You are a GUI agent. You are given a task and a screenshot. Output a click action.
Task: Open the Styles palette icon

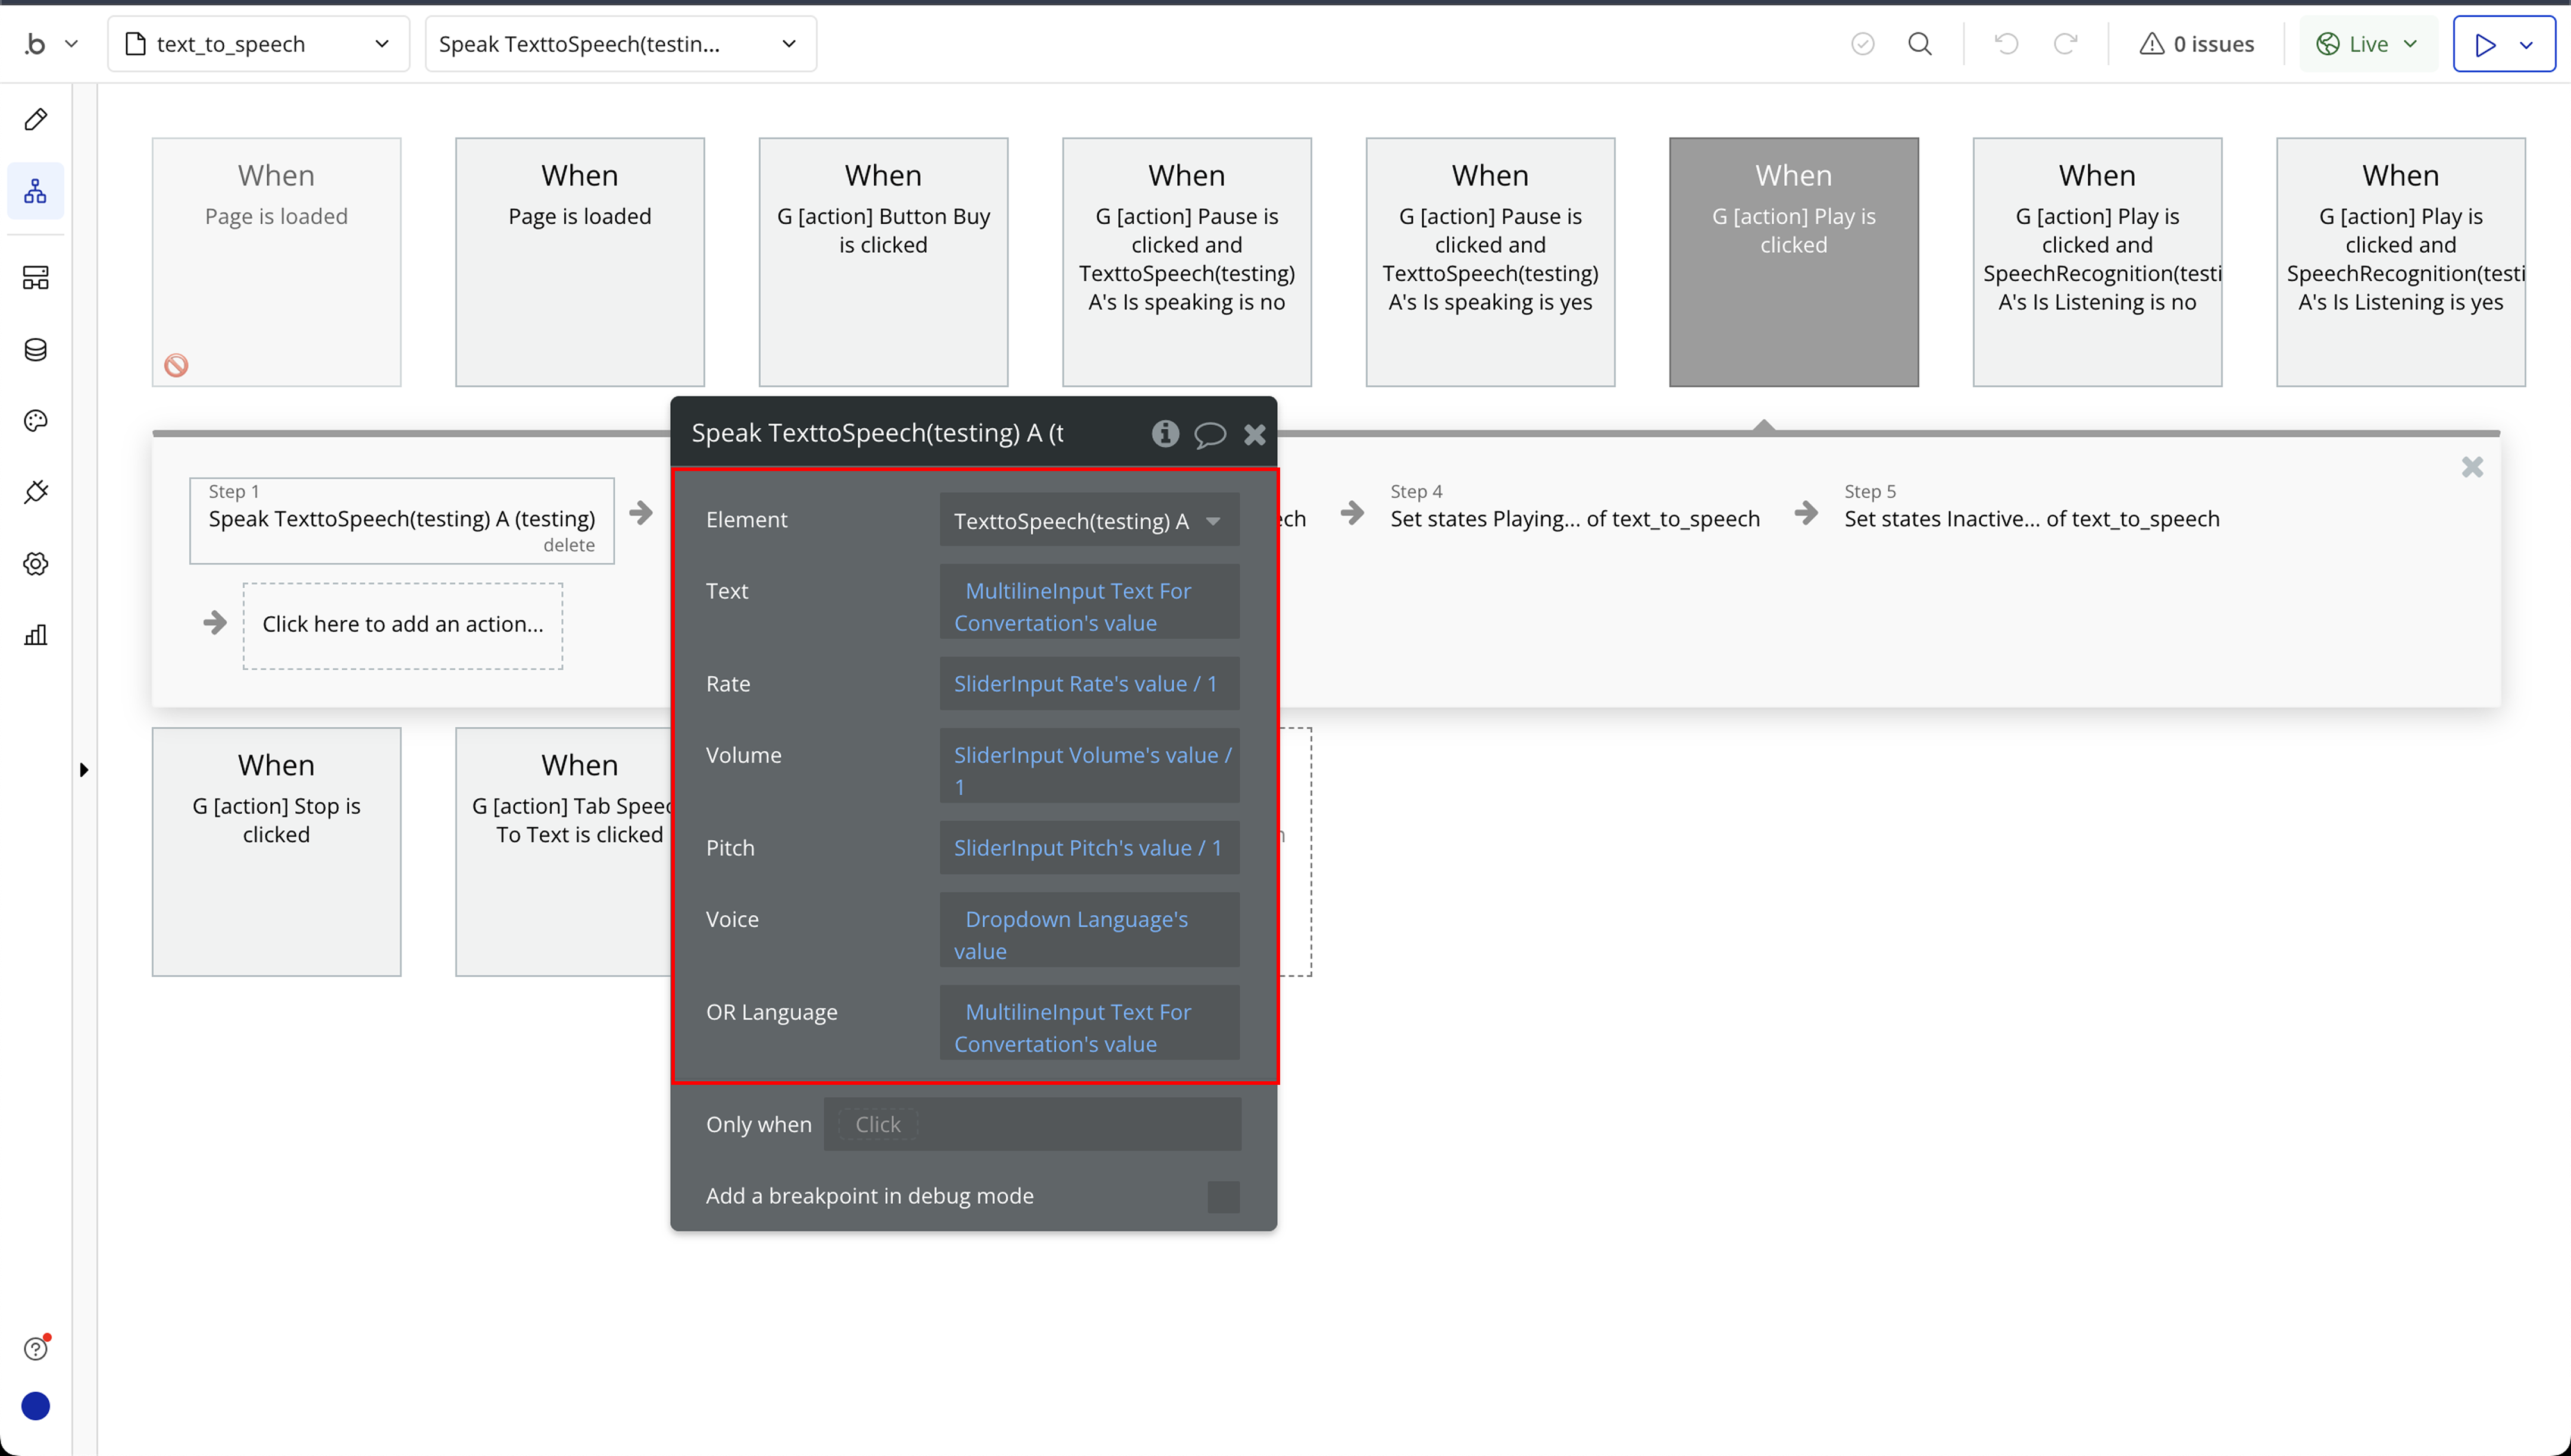pyautogui.click(x=36, y=421)
